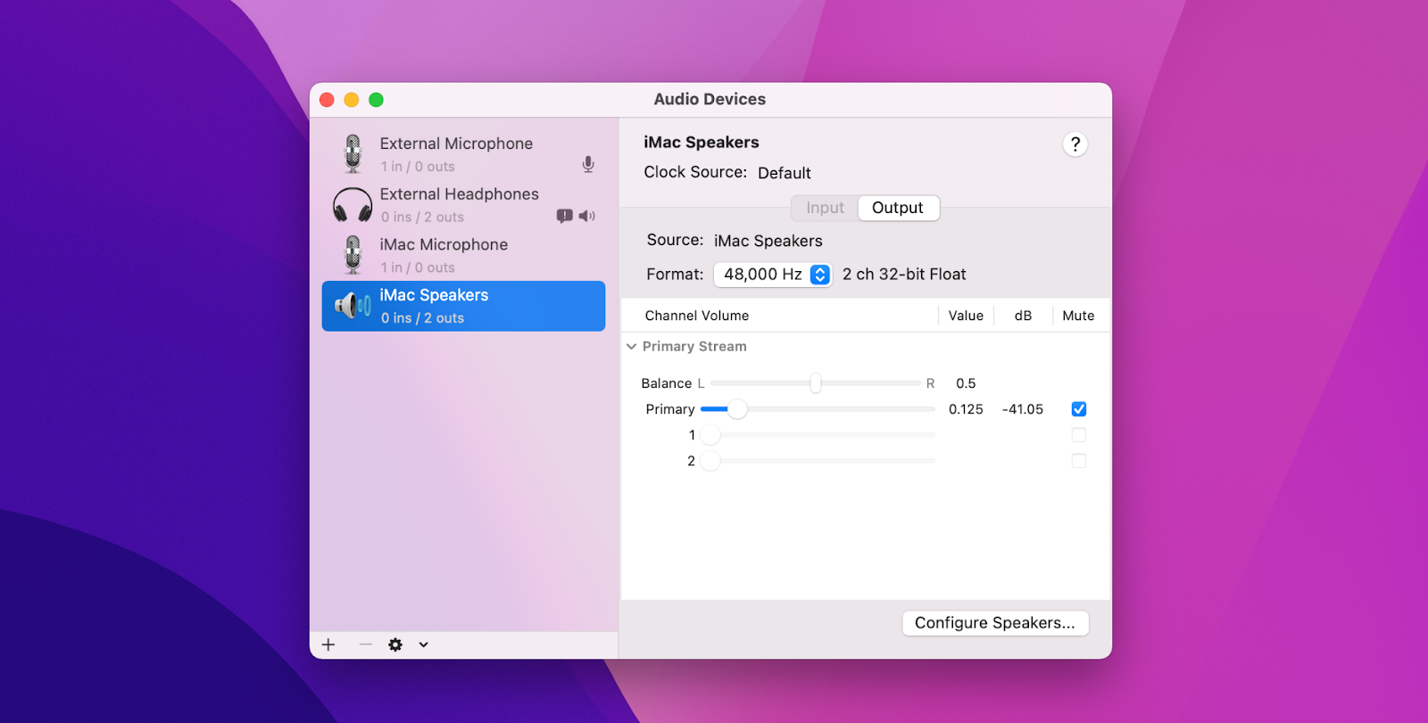Click the Audio Devices window title
The image size is (1428, 723).
[x=710, y=100]
